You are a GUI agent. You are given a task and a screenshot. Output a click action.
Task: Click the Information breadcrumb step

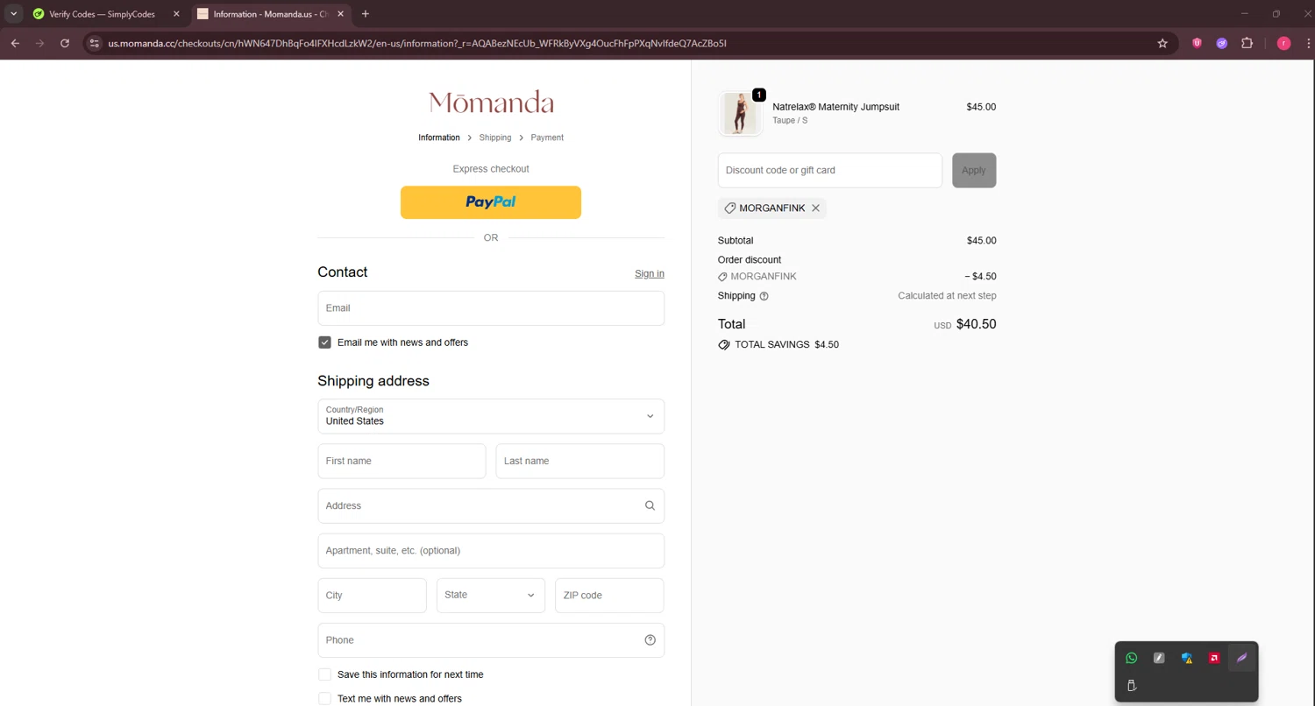click(439, 138)
